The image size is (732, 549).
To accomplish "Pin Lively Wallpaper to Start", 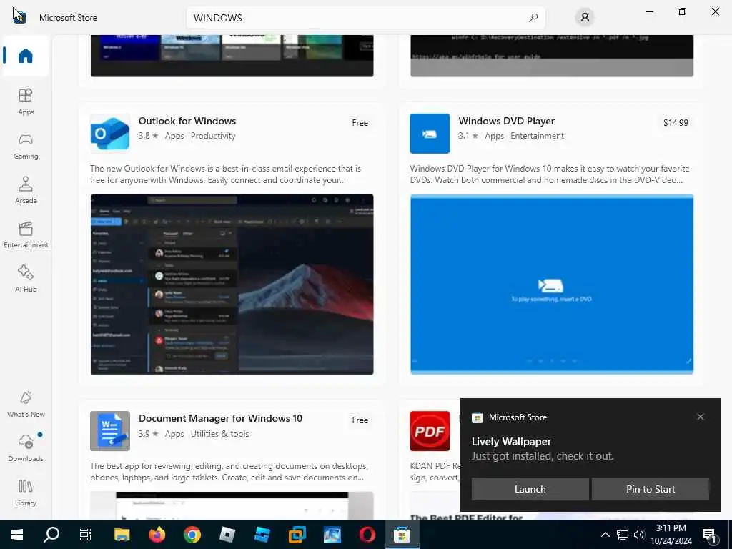I will coord(651,489).
